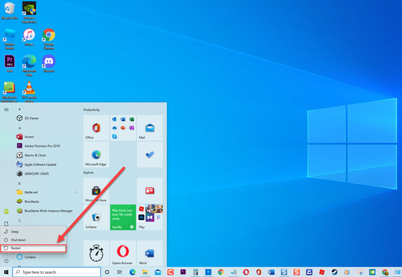402x277 pixels.
Task: Select GeForce Experience desktop shortcut
Action: (29, 12)
